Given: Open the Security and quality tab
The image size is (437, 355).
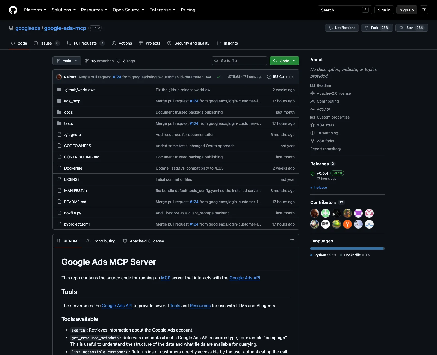Looking at the screenshot, I should click(x=188, y=43).
